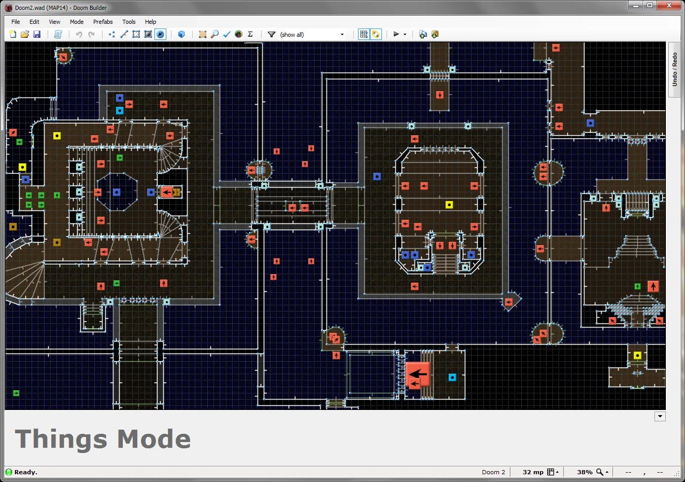
Task: Switch to Brightness mode icon
Action: [x=148, y=34]
